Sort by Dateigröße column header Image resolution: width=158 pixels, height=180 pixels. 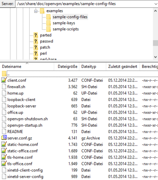(x=68, y=66)
